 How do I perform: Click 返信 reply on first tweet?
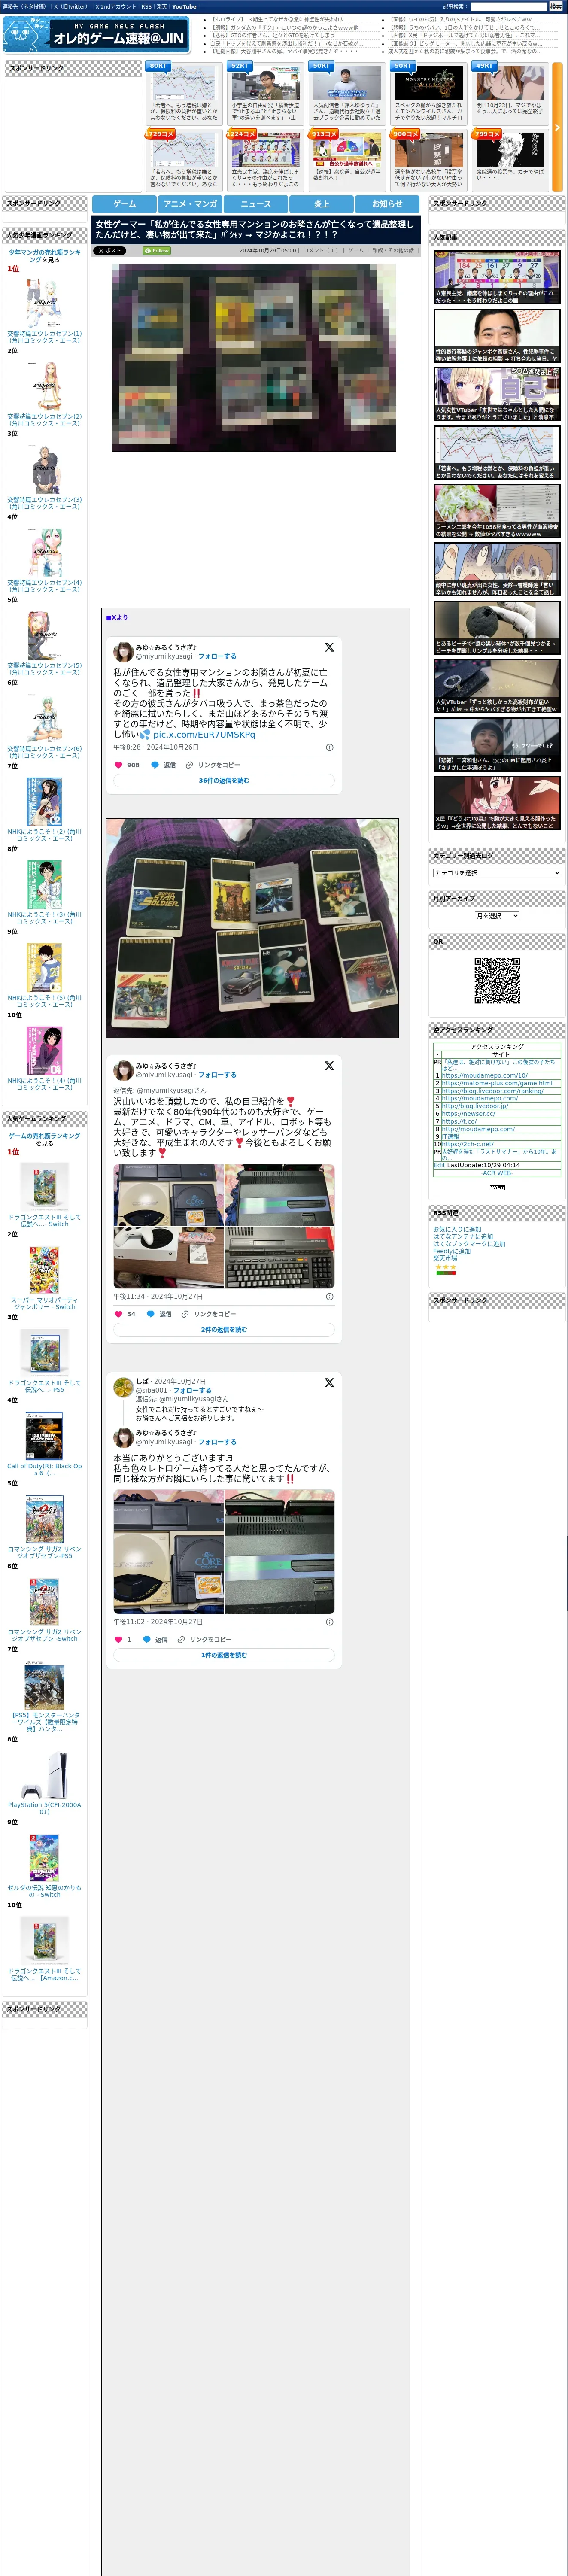[x=163, y=765]
